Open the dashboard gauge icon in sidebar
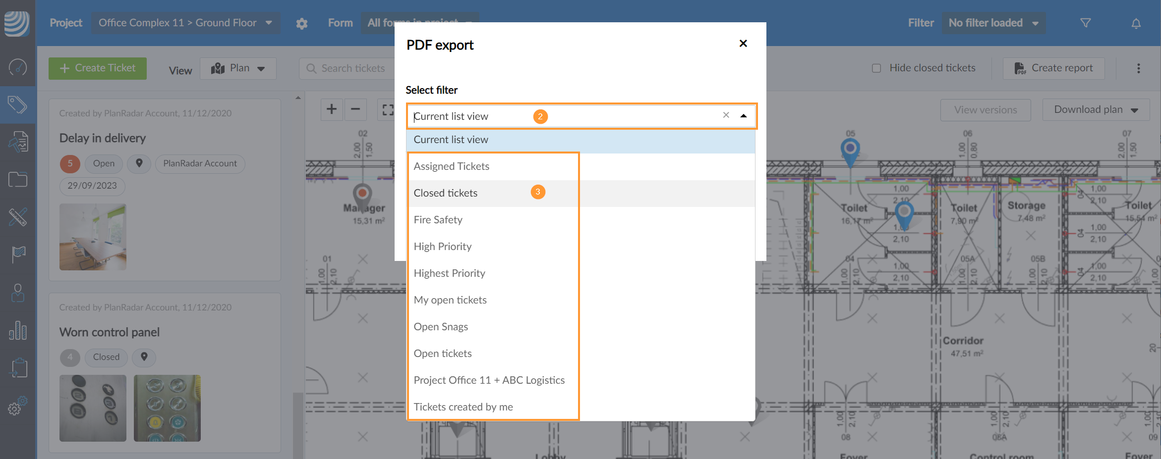The height and width of the screenshot is (459, 1161). pos(17,67)
